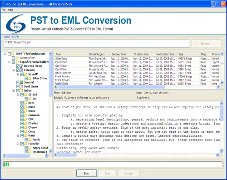This screenshot has height=180, width=227.
Task: Collapse the archive.pst root node
Action: (x=5, y=54)
